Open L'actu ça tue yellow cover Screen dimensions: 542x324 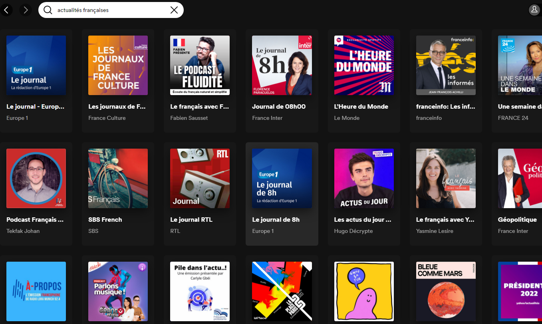364,292
